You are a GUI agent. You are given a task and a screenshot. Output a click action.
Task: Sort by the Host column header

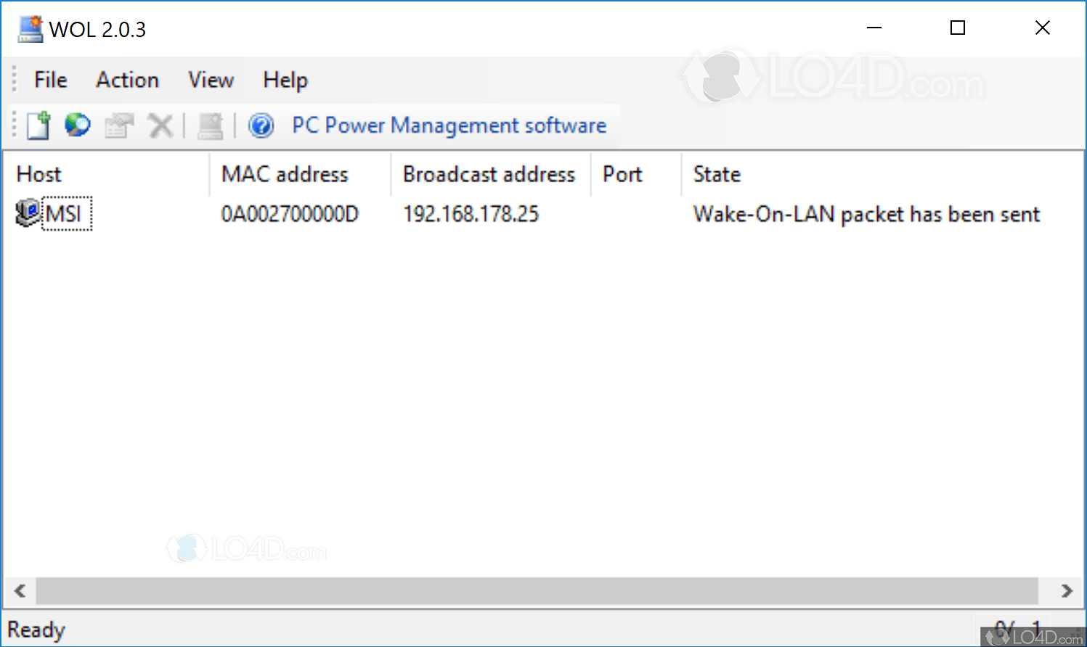pos(107,174)
